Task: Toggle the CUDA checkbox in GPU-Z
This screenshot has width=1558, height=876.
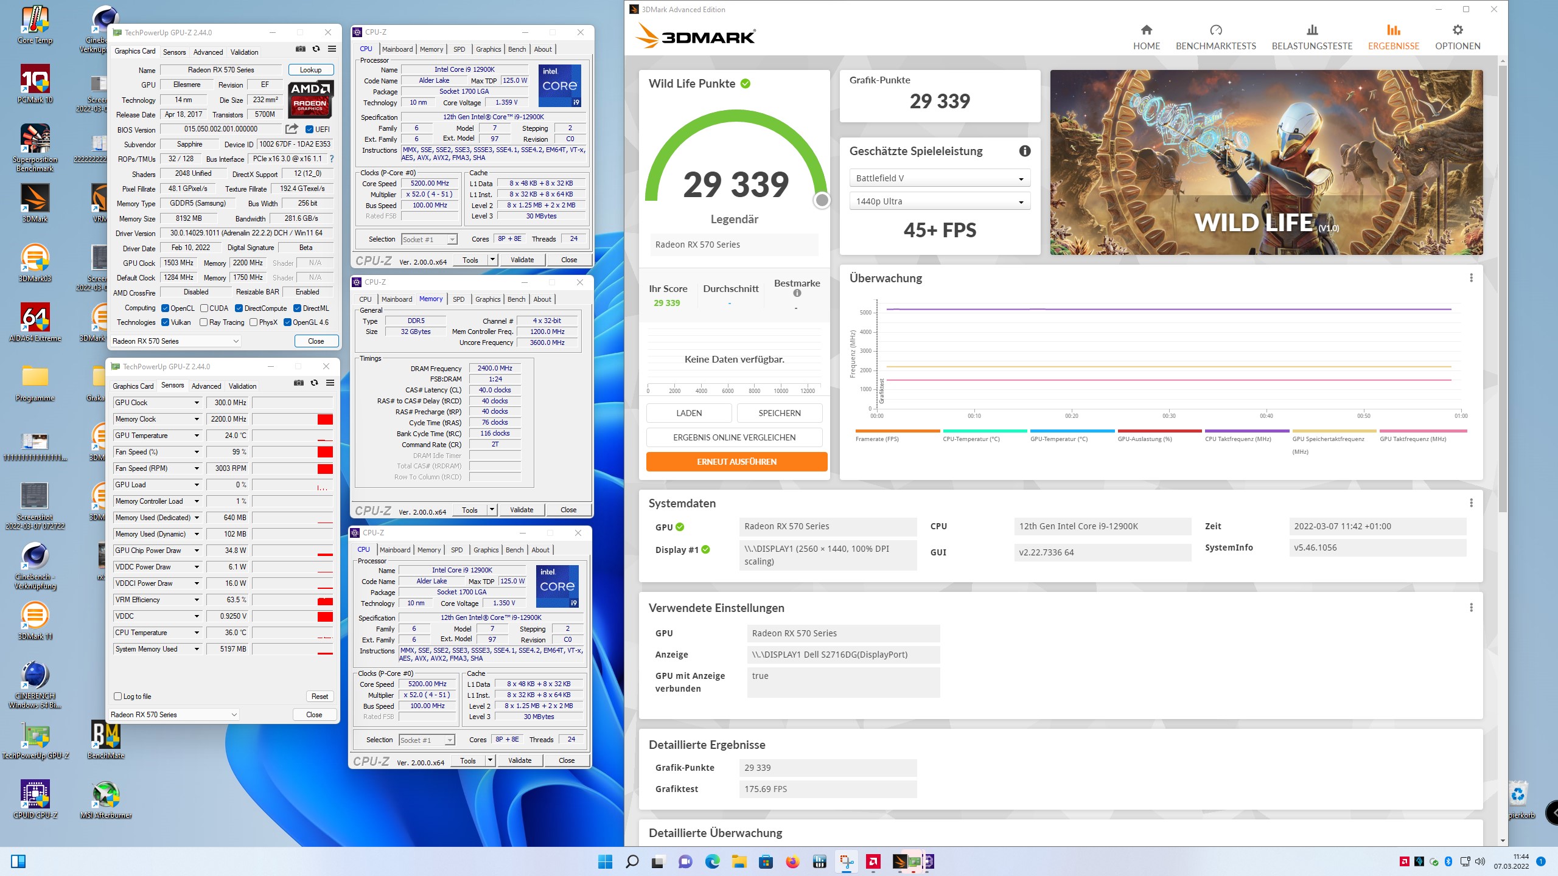Action: [204, 308]
